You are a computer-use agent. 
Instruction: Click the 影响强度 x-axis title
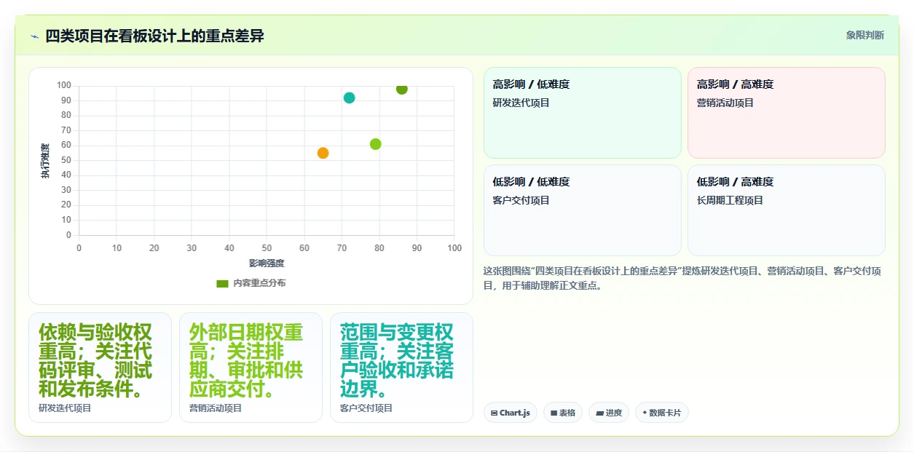[x=267, y=263]
